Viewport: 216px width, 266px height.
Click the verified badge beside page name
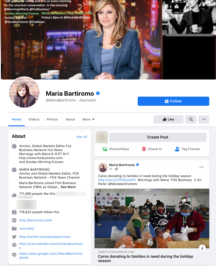pos(98,93)
